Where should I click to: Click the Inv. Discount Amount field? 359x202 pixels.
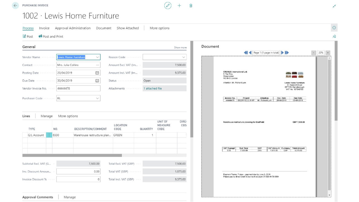tap(78, 172)
